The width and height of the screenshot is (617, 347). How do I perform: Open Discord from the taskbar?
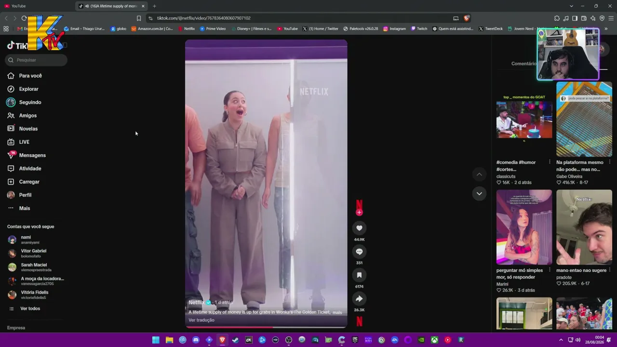pos(196,340)
